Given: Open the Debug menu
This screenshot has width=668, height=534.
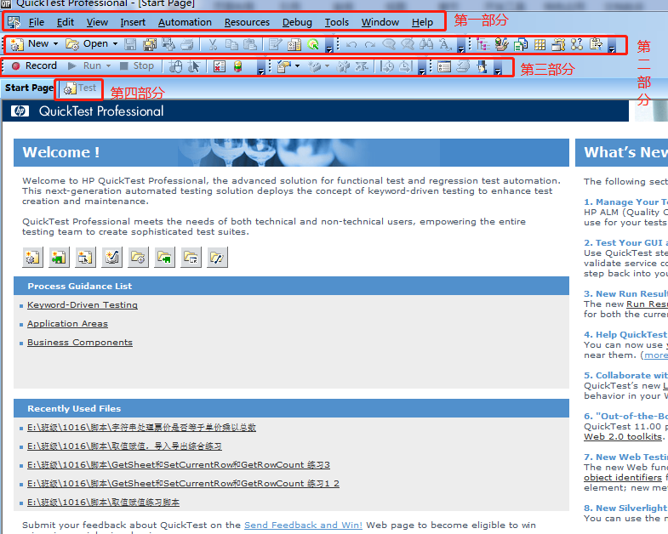Looking at the screenshot, I should [297, 22].
